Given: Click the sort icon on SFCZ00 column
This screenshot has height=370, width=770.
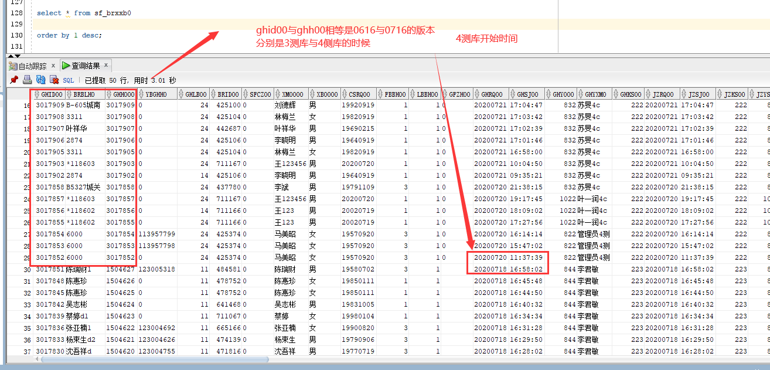Looking at the screenshot, I should click(246, 94).
